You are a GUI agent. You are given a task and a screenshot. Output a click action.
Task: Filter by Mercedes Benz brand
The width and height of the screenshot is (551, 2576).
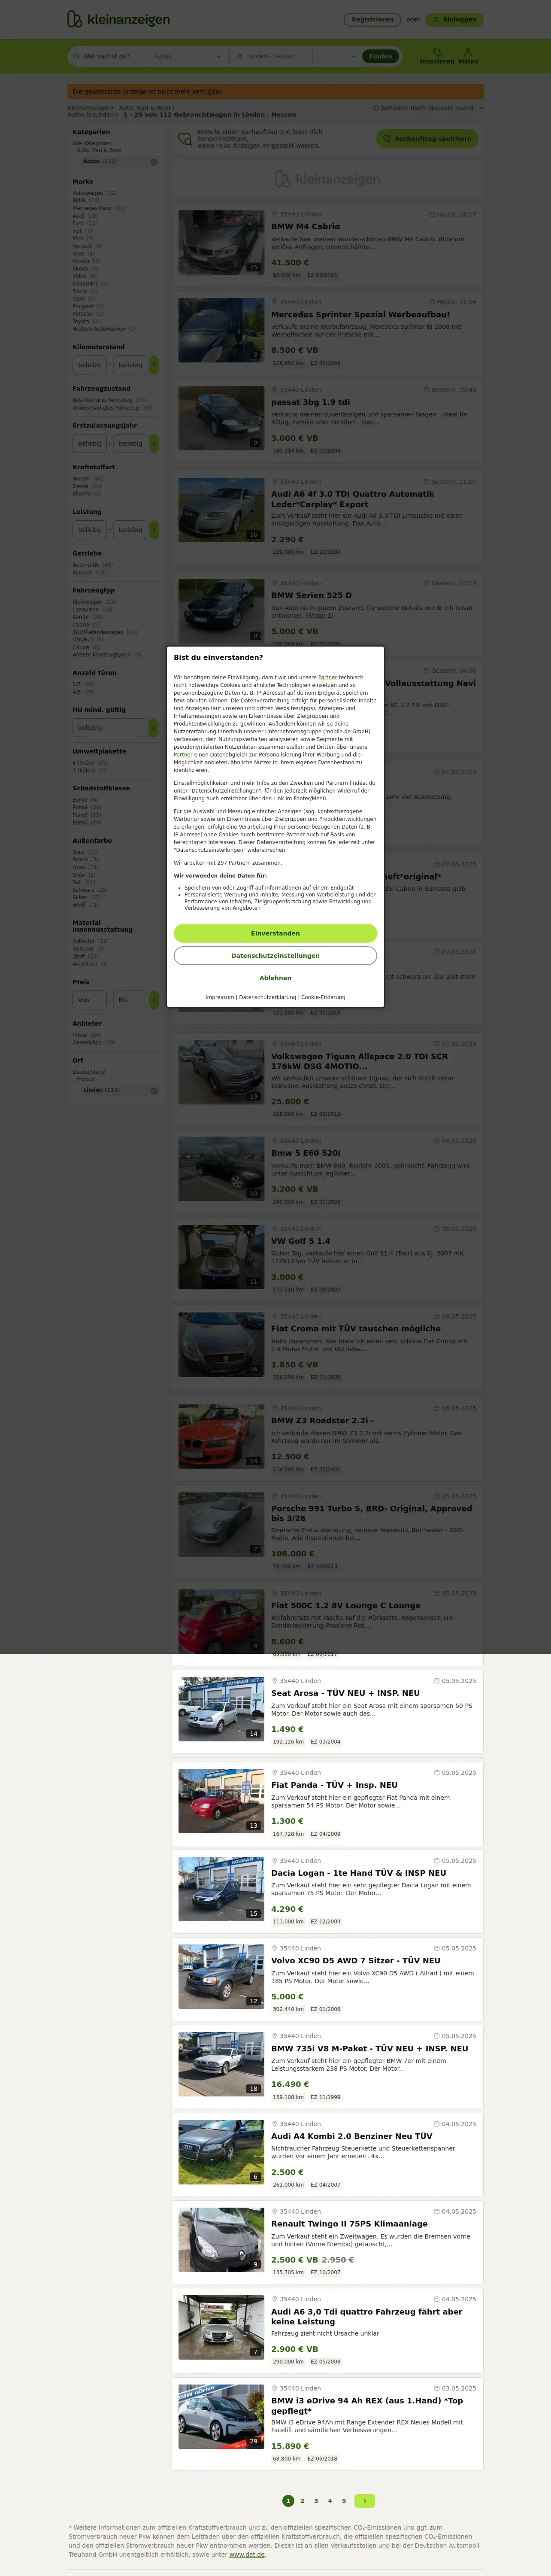(92, 208)
